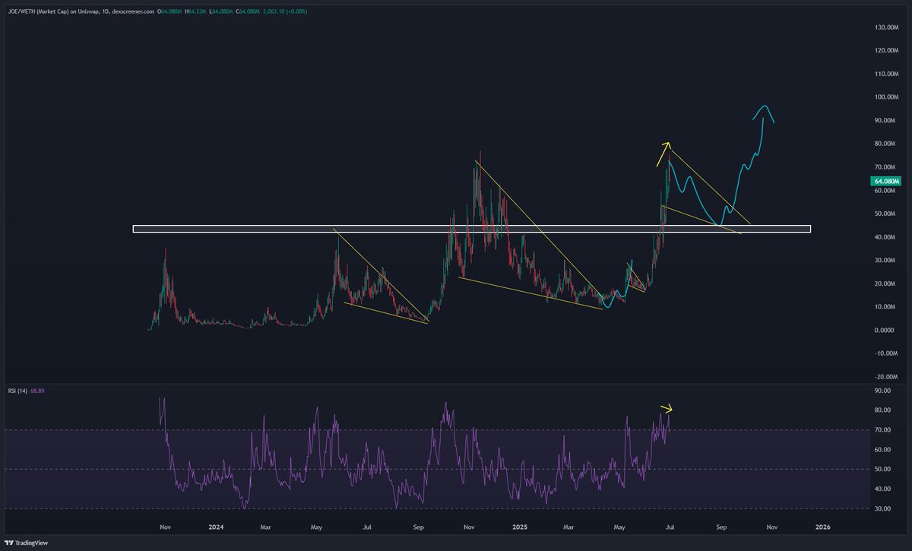Click the JOE/WETH (Market Cap) symbol title
This screenshot has height=551, width=912.
pyautogui.click(x=39, y=11)
